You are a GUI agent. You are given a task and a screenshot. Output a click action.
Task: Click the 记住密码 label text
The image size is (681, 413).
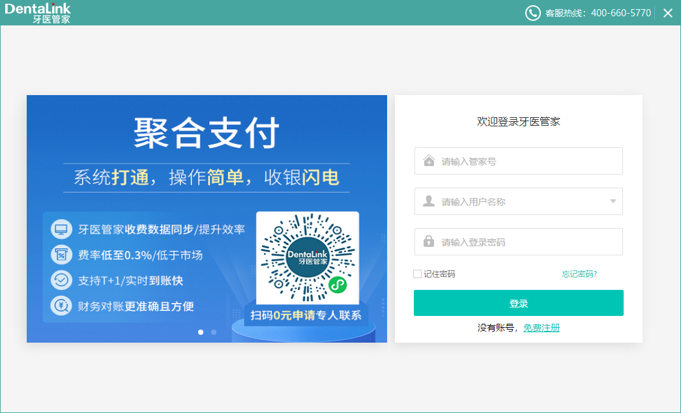[439, 274]
